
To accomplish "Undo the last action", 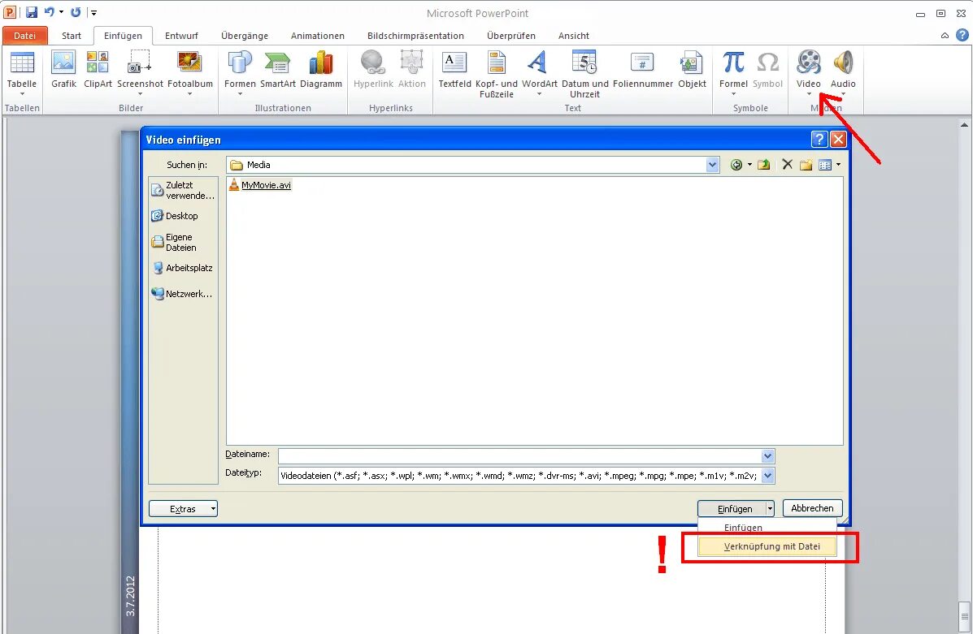I will (50, 12).
